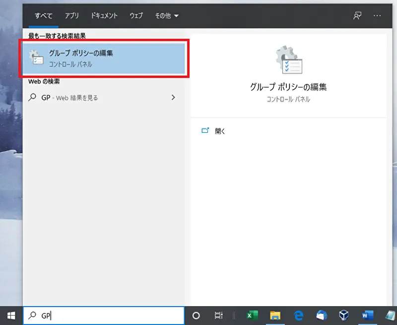Click the large Group Policy icon in preview

click(289, 60)
